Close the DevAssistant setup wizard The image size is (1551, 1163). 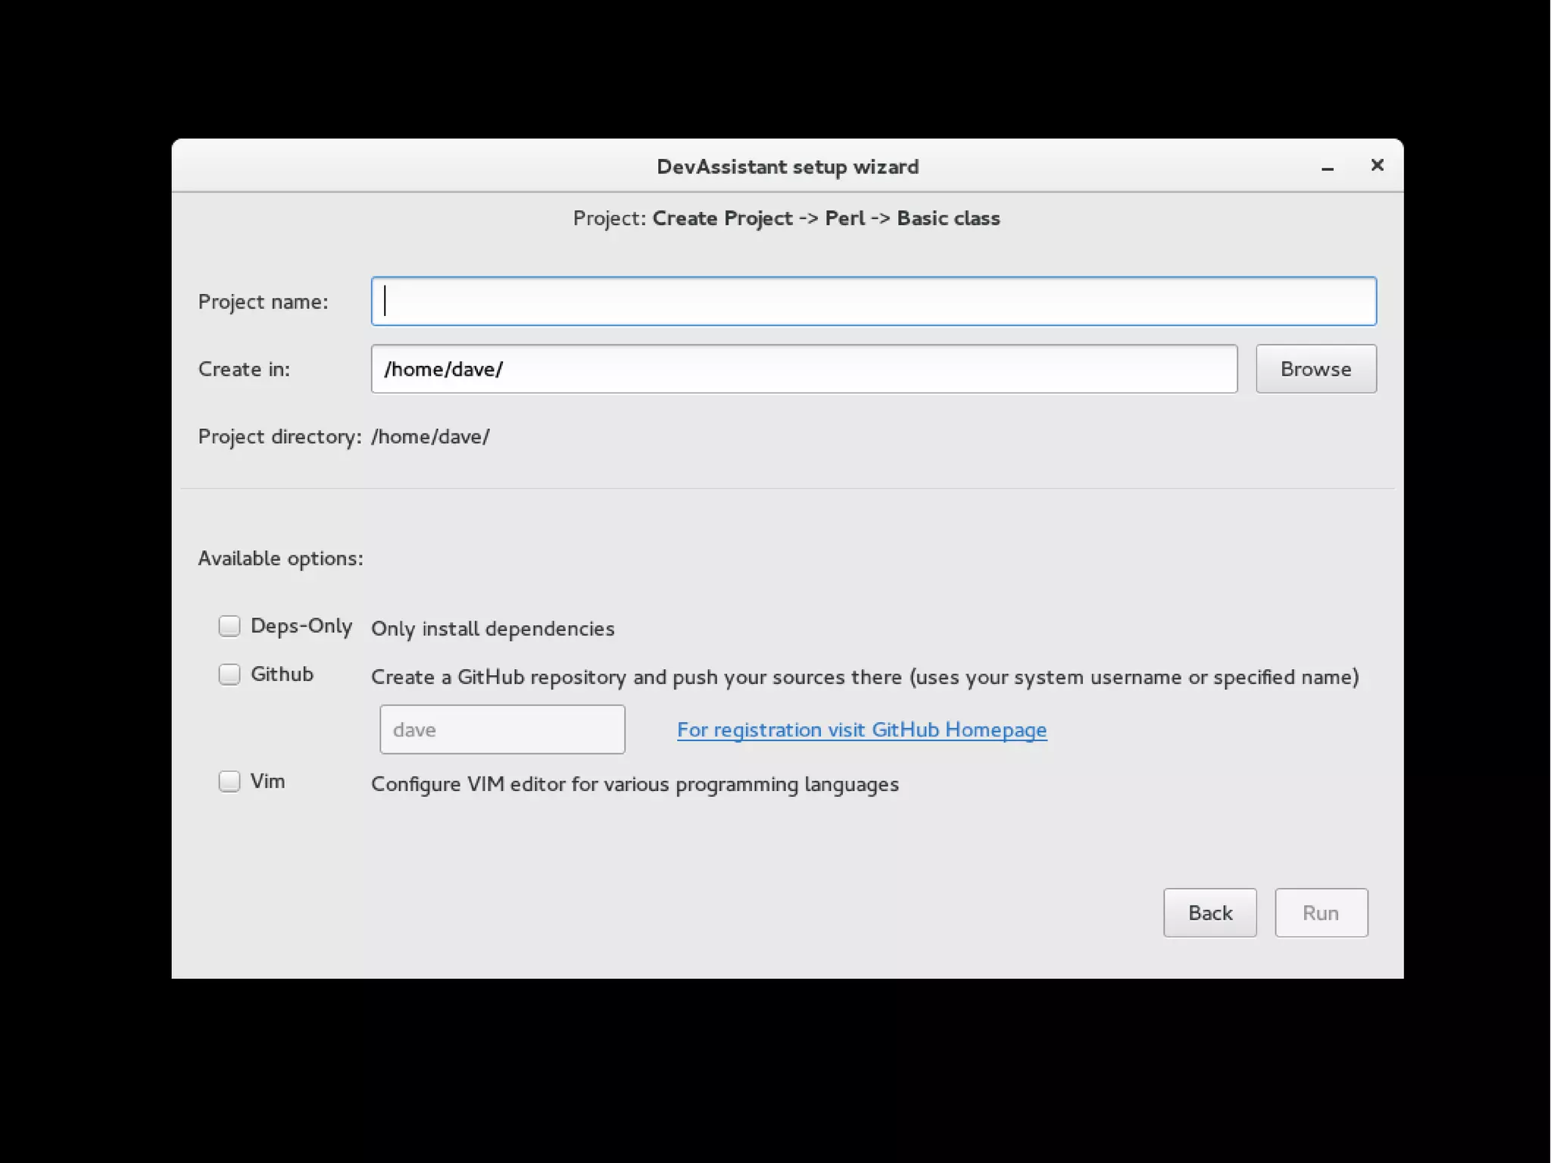pos(1377,165)
